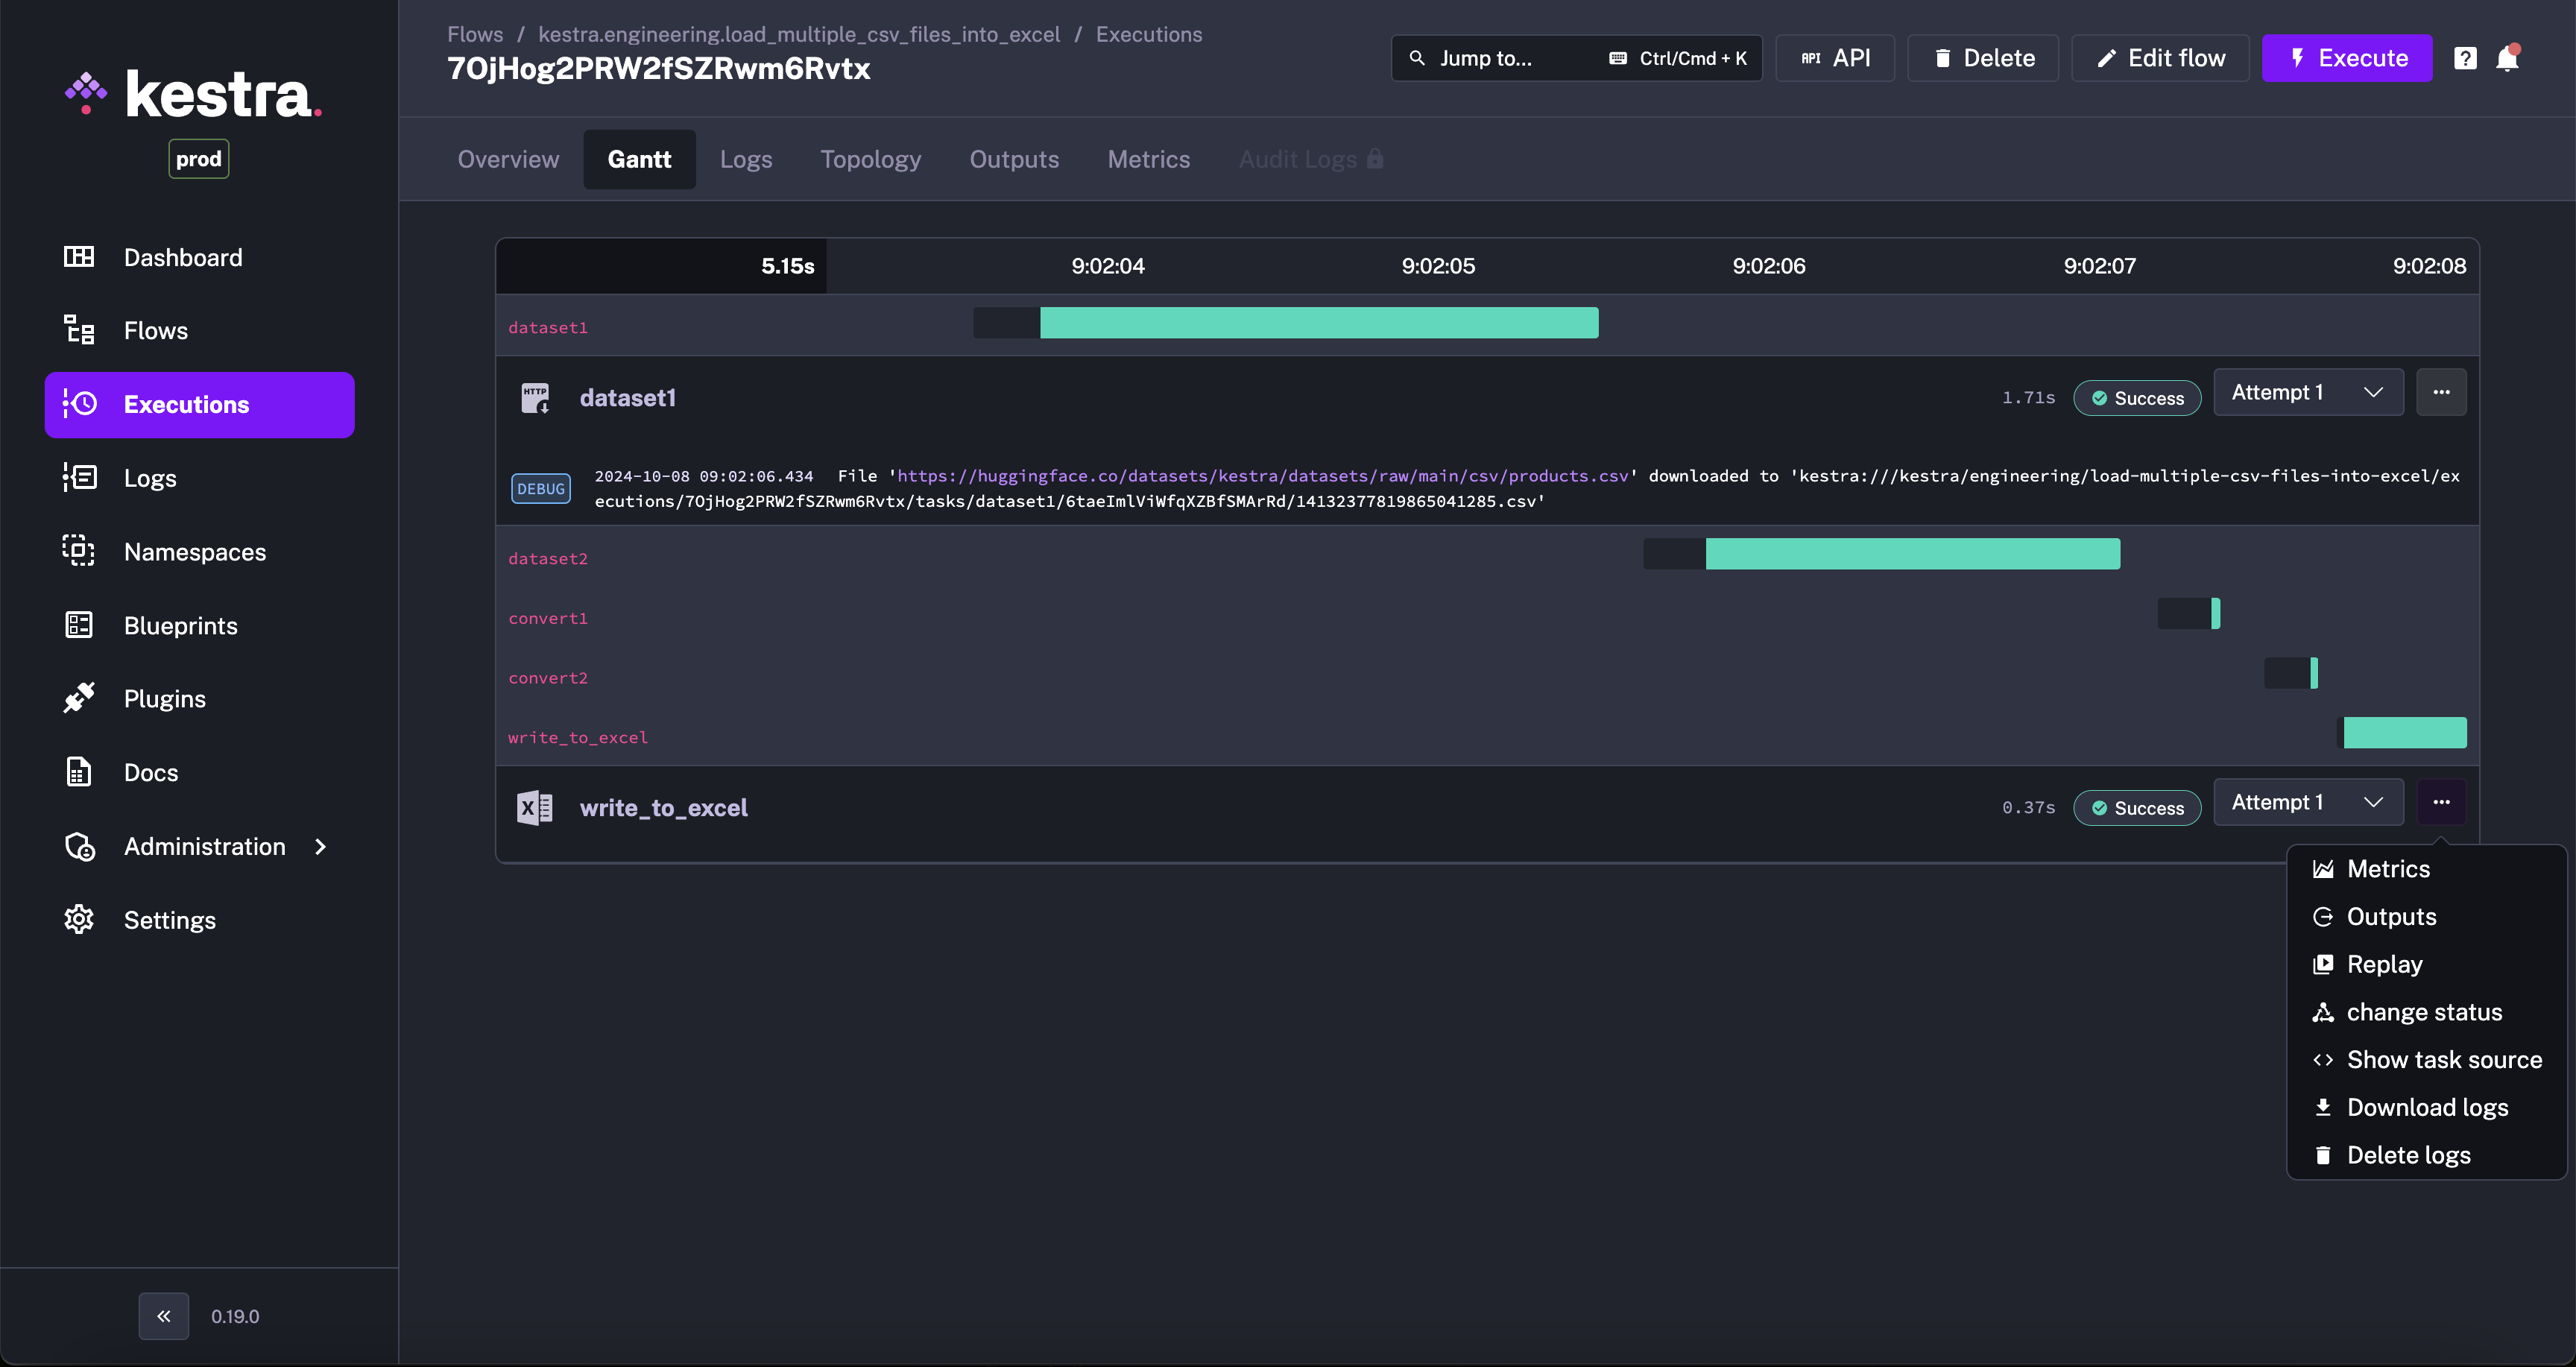Click the HTTP download icon beside dataset1
The height and width of the screenshot is (1367, 2576).
click(535, 398)
